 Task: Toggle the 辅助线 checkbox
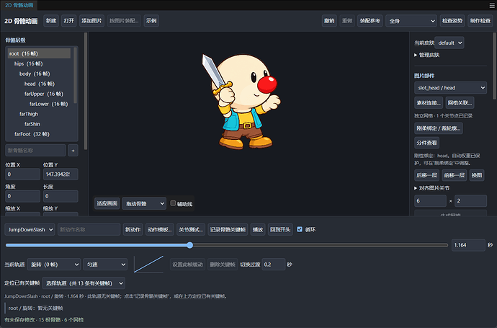click(173, 203)
